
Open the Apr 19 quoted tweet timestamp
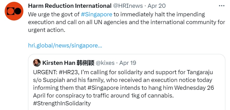(127, 63)
